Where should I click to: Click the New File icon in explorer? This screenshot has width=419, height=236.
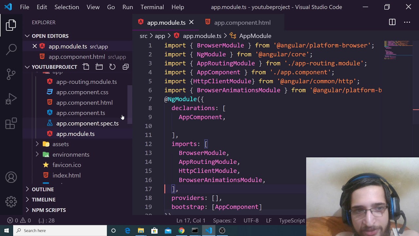(86, 67)
